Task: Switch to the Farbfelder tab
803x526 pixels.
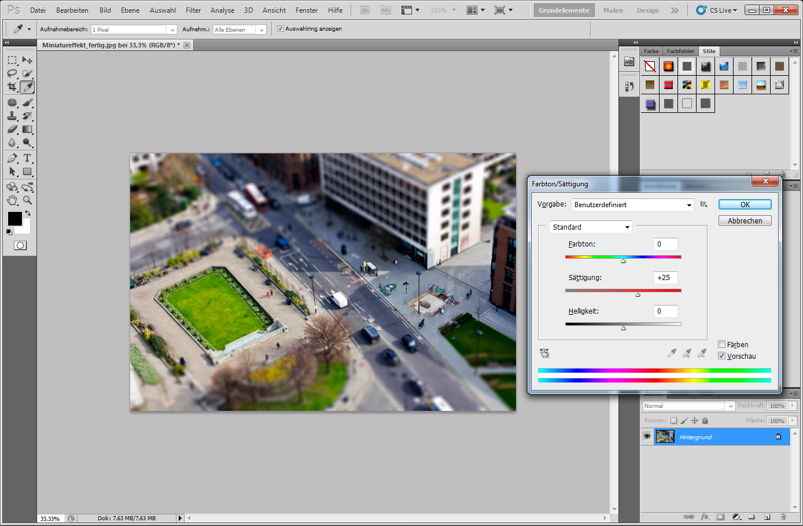Action: click(x=680, y=51)
